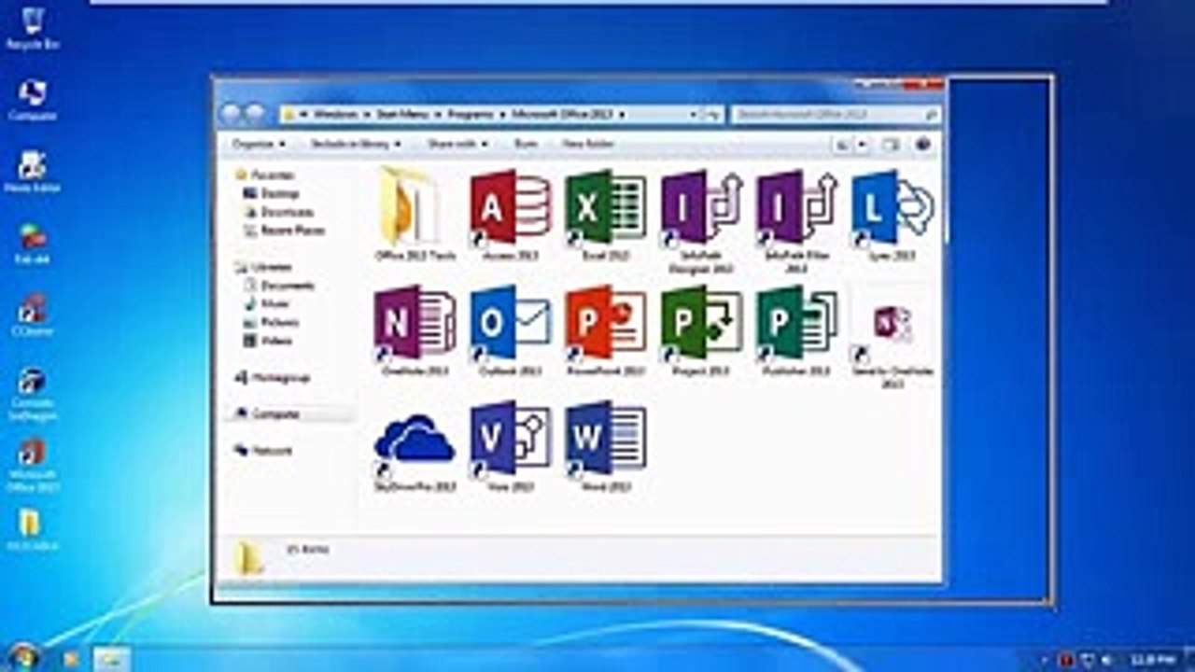Focus the Search Microsoft Office 2013 box
Image resolution: width=1195 pixels, height=672 pixels.
(x=836, y=114)
